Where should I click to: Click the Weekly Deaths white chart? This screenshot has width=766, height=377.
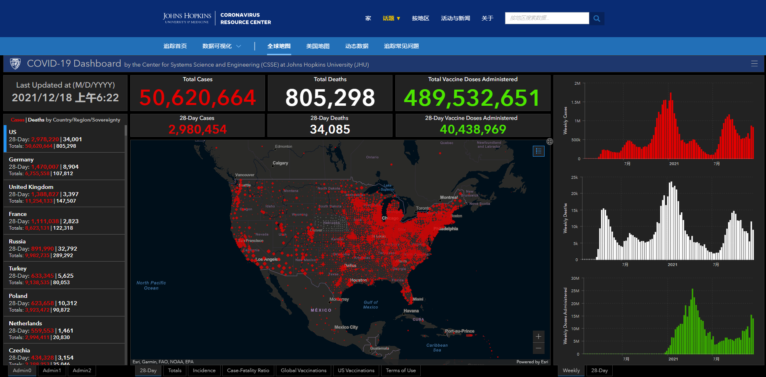pos(668,219)
